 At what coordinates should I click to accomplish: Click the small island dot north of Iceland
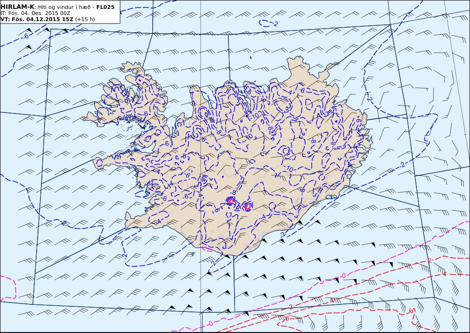251,58
